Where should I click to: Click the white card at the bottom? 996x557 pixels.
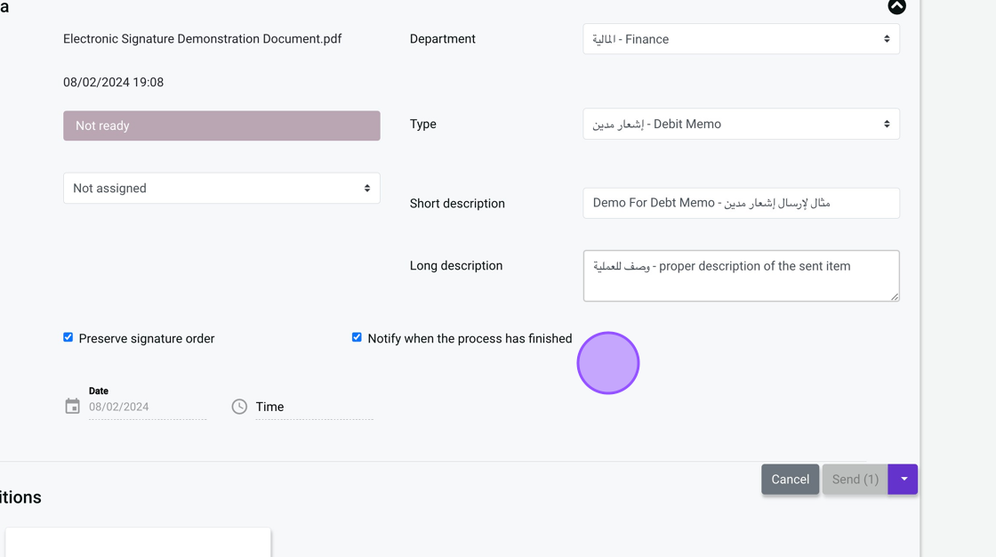(138, 542)
